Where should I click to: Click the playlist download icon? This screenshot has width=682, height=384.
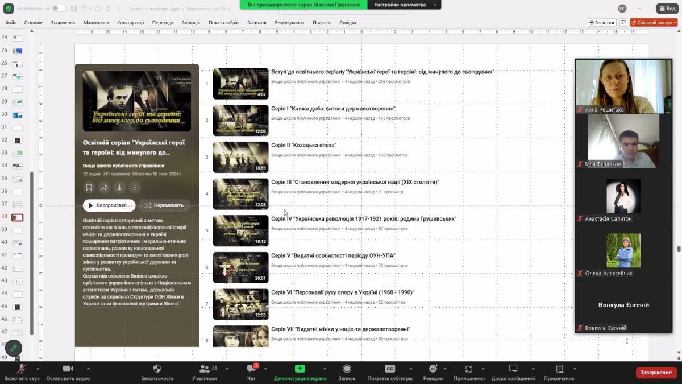pyautogui.click(x=119, y=187)
